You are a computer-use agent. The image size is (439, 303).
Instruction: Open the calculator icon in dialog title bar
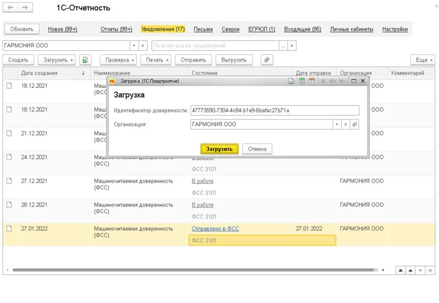[x=302, y=81]
